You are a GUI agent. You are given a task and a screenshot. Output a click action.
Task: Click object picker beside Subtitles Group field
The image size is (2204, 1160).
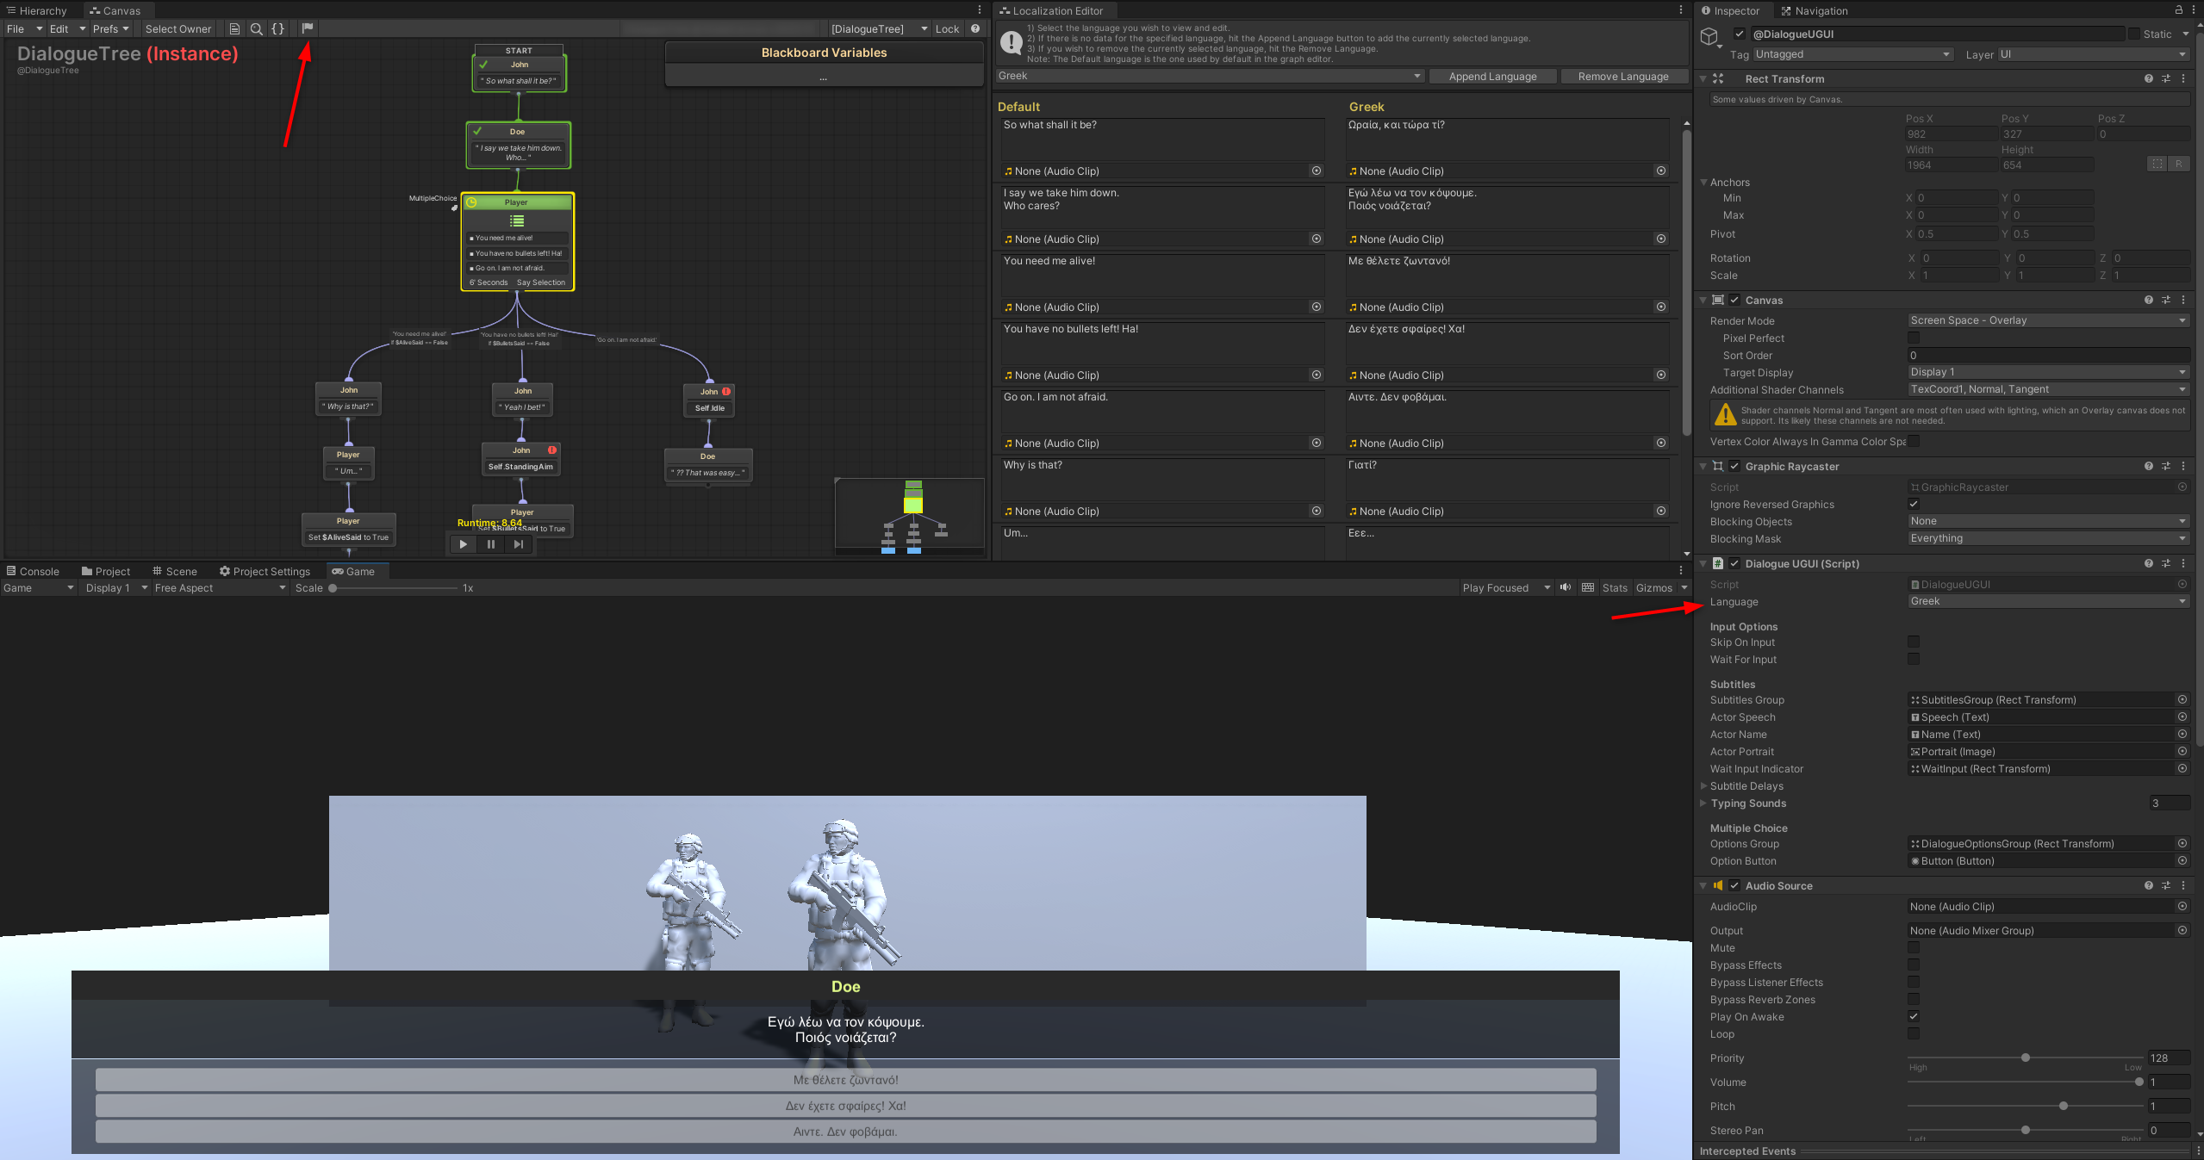[x=2182, y=700]
